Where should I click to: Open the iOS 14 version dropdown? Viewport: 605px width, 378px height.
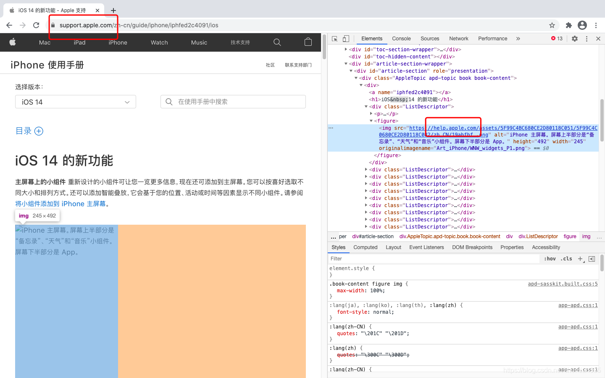point(76,102)
